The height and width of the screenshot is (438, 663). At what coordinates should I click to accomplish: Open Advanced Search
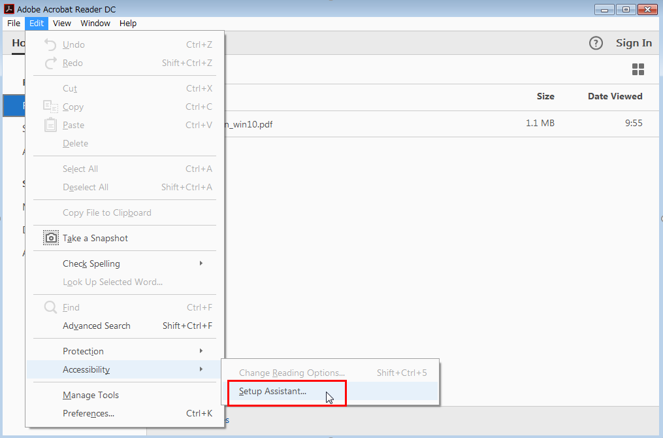coord(125,326)
